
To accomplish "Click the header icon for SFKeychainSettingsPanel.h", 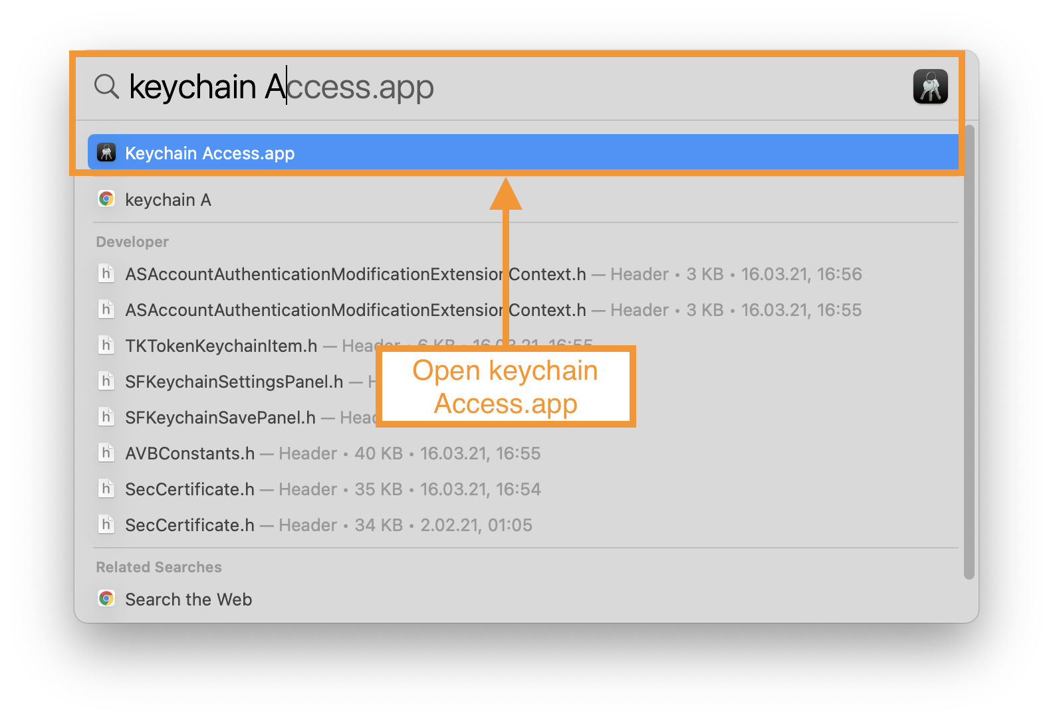I will pyautogui.click(x=107, y=381).
